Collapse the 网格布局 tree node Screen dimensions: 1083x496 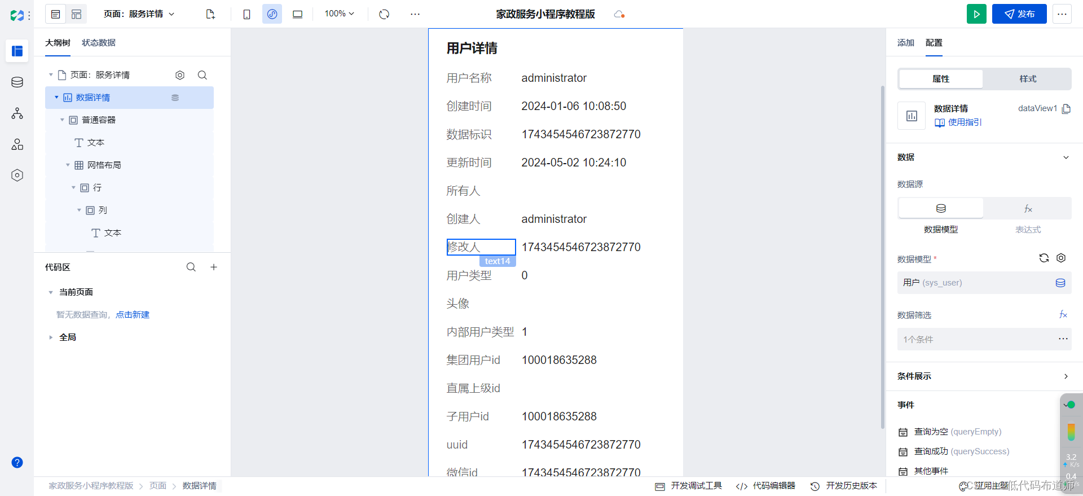(68, 165)
